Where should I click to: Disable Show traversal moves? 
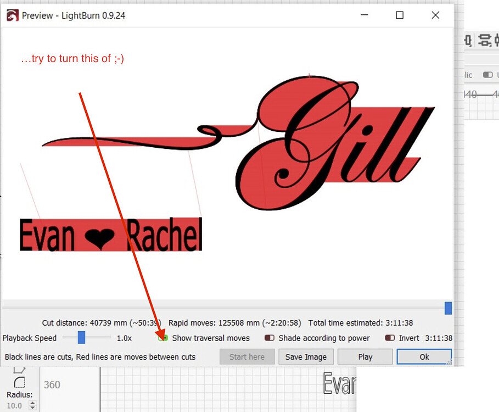point(162,338)
